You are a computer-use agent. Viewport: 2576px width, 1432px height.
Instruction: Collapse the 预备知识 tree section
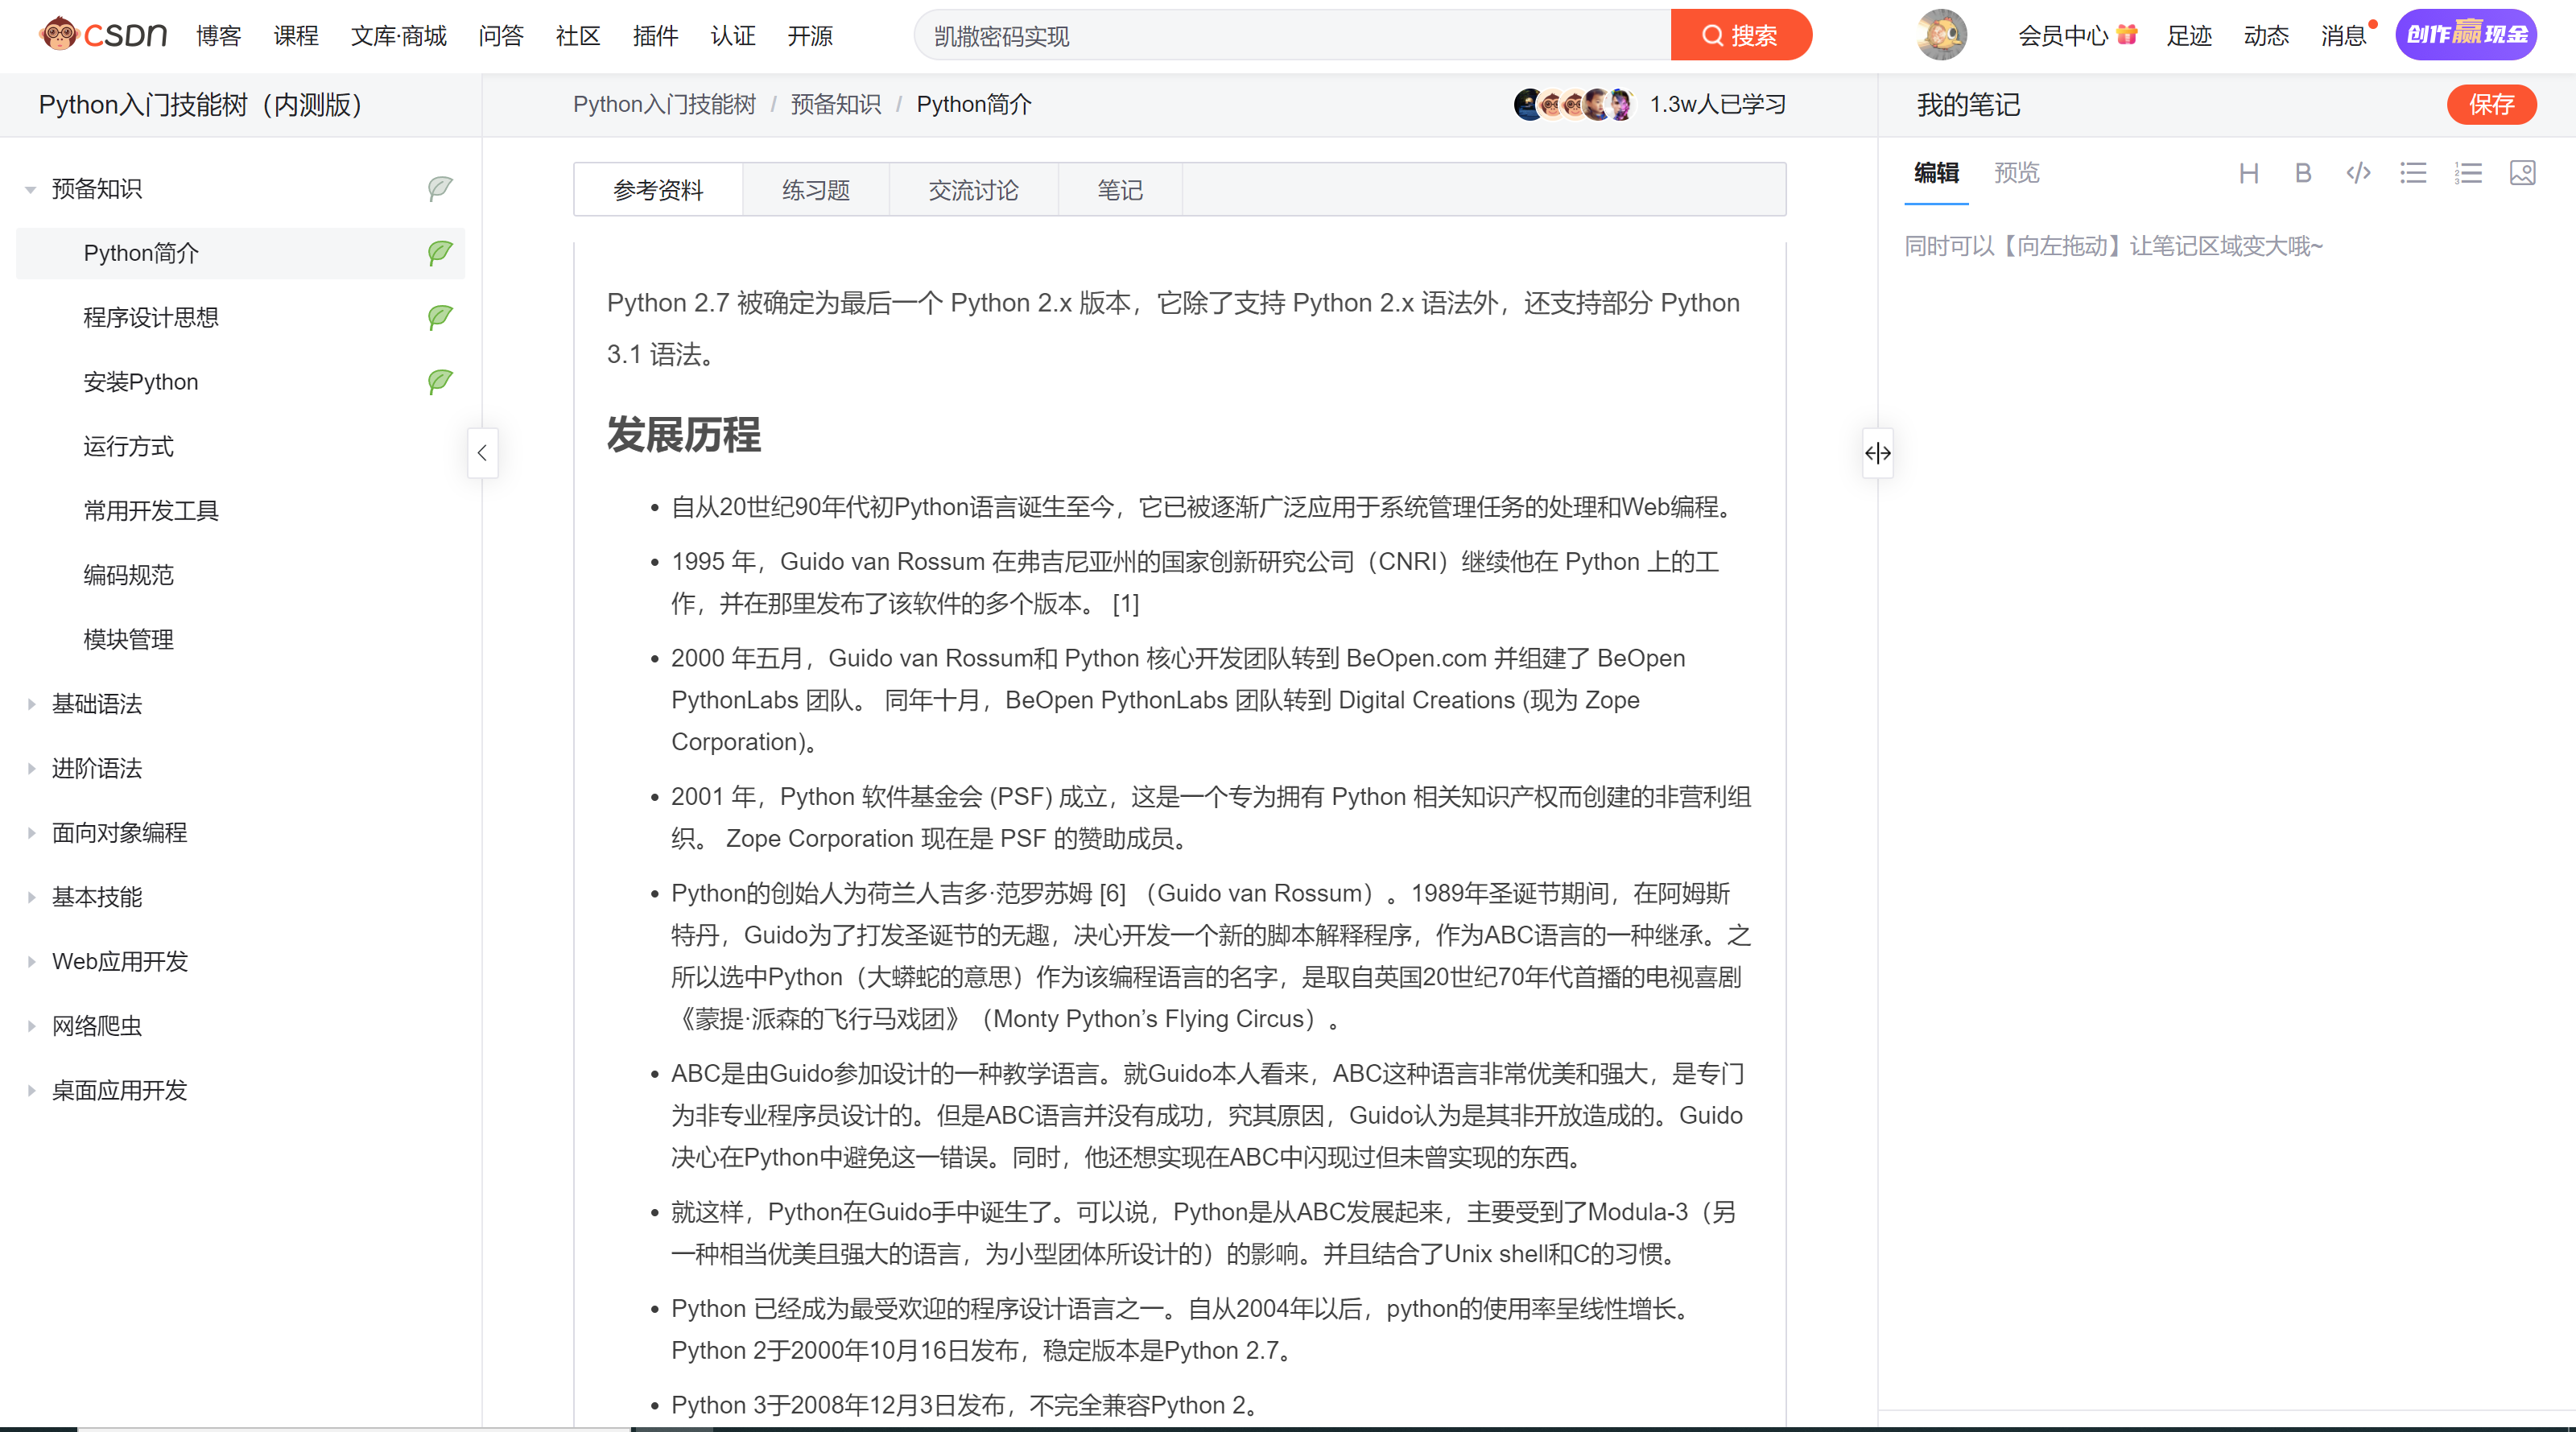31,189
